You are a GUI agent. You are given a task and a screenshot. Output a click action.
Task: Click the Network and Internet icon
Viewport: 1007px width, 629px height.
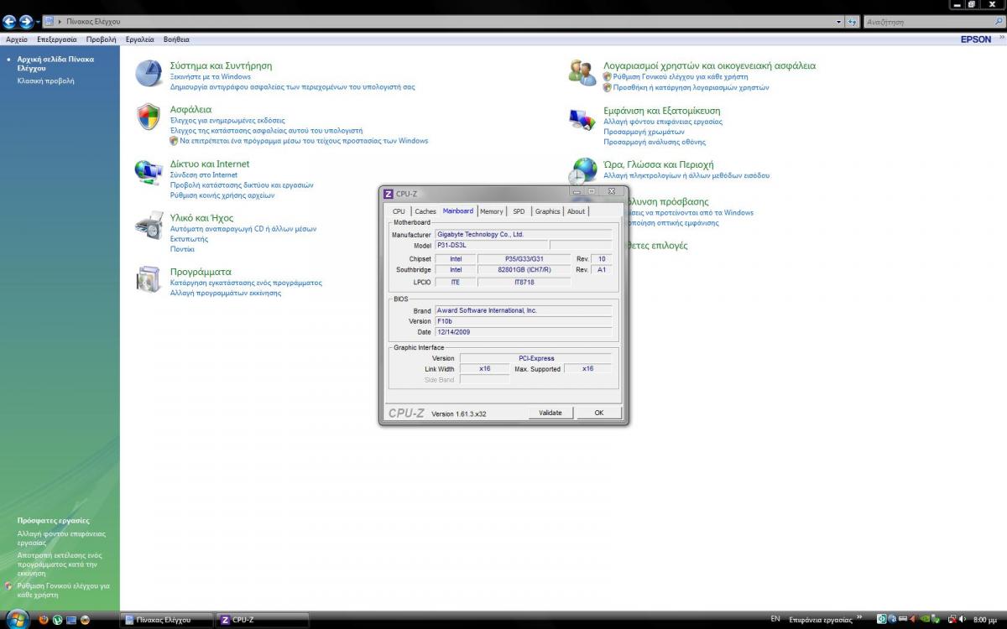tap(149, 172)
